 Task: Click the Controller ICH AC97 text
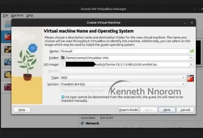click(x=97, y=118)
